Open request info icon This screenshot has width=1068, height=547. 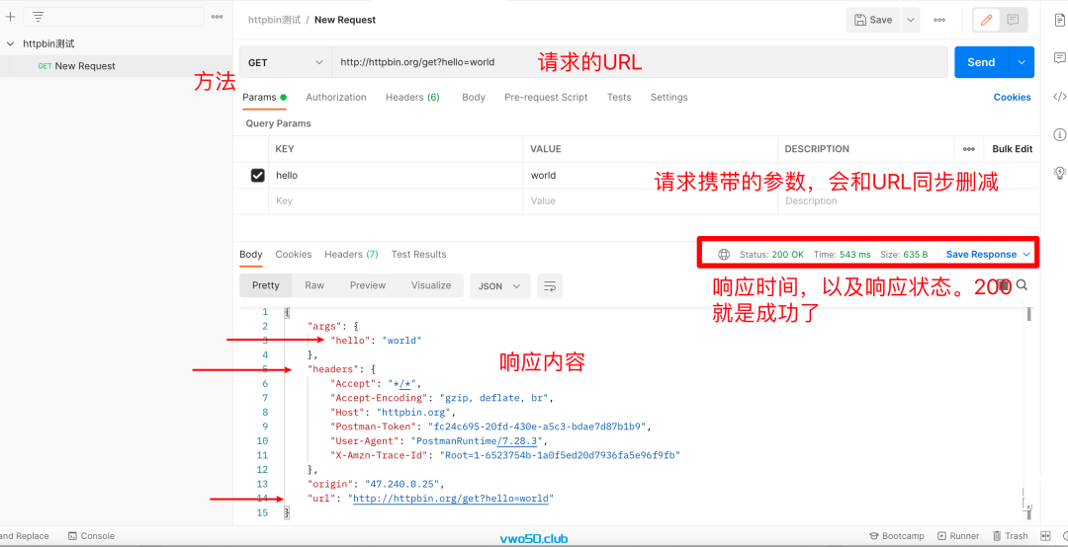tap(1059, 134)
